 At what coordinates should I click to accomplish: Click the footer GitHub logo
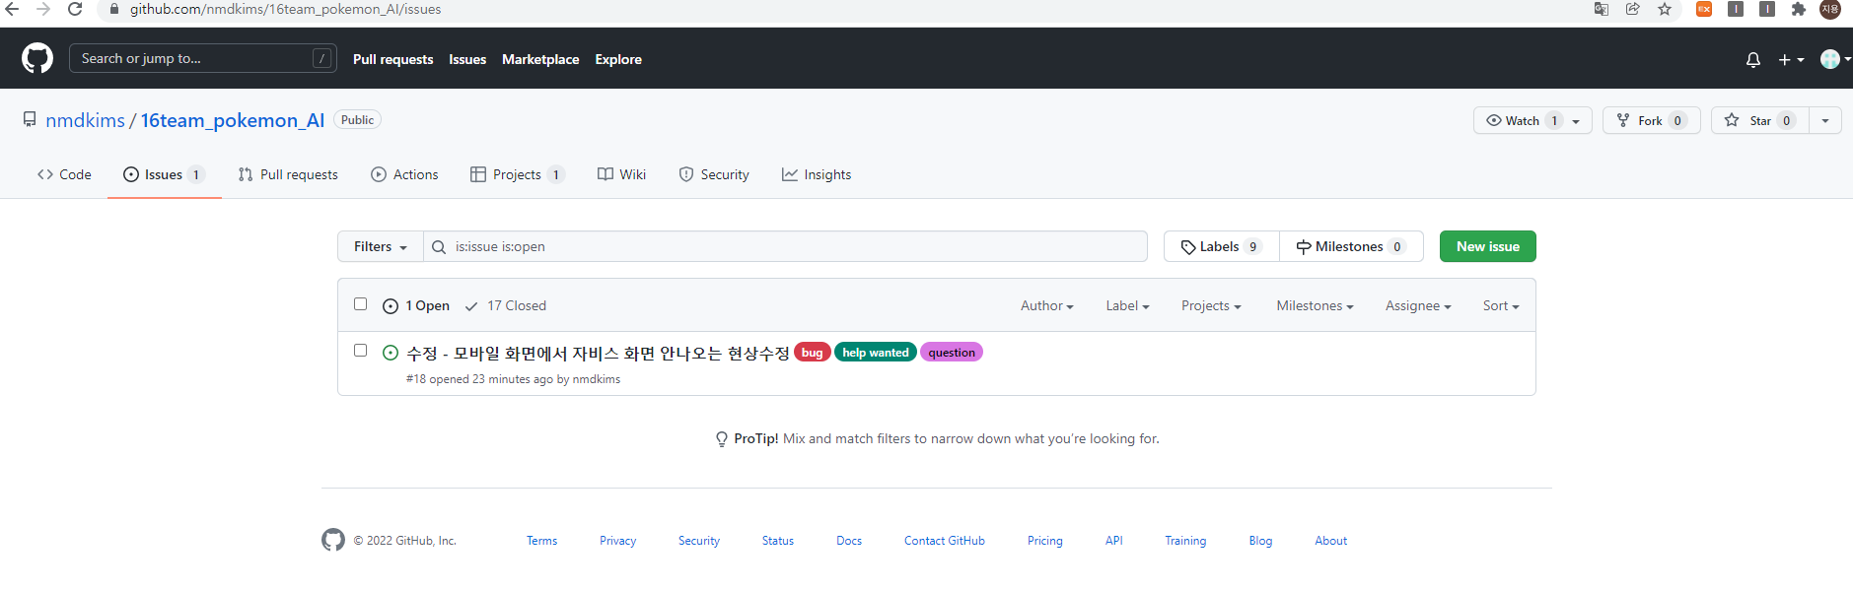click(333, 540)
